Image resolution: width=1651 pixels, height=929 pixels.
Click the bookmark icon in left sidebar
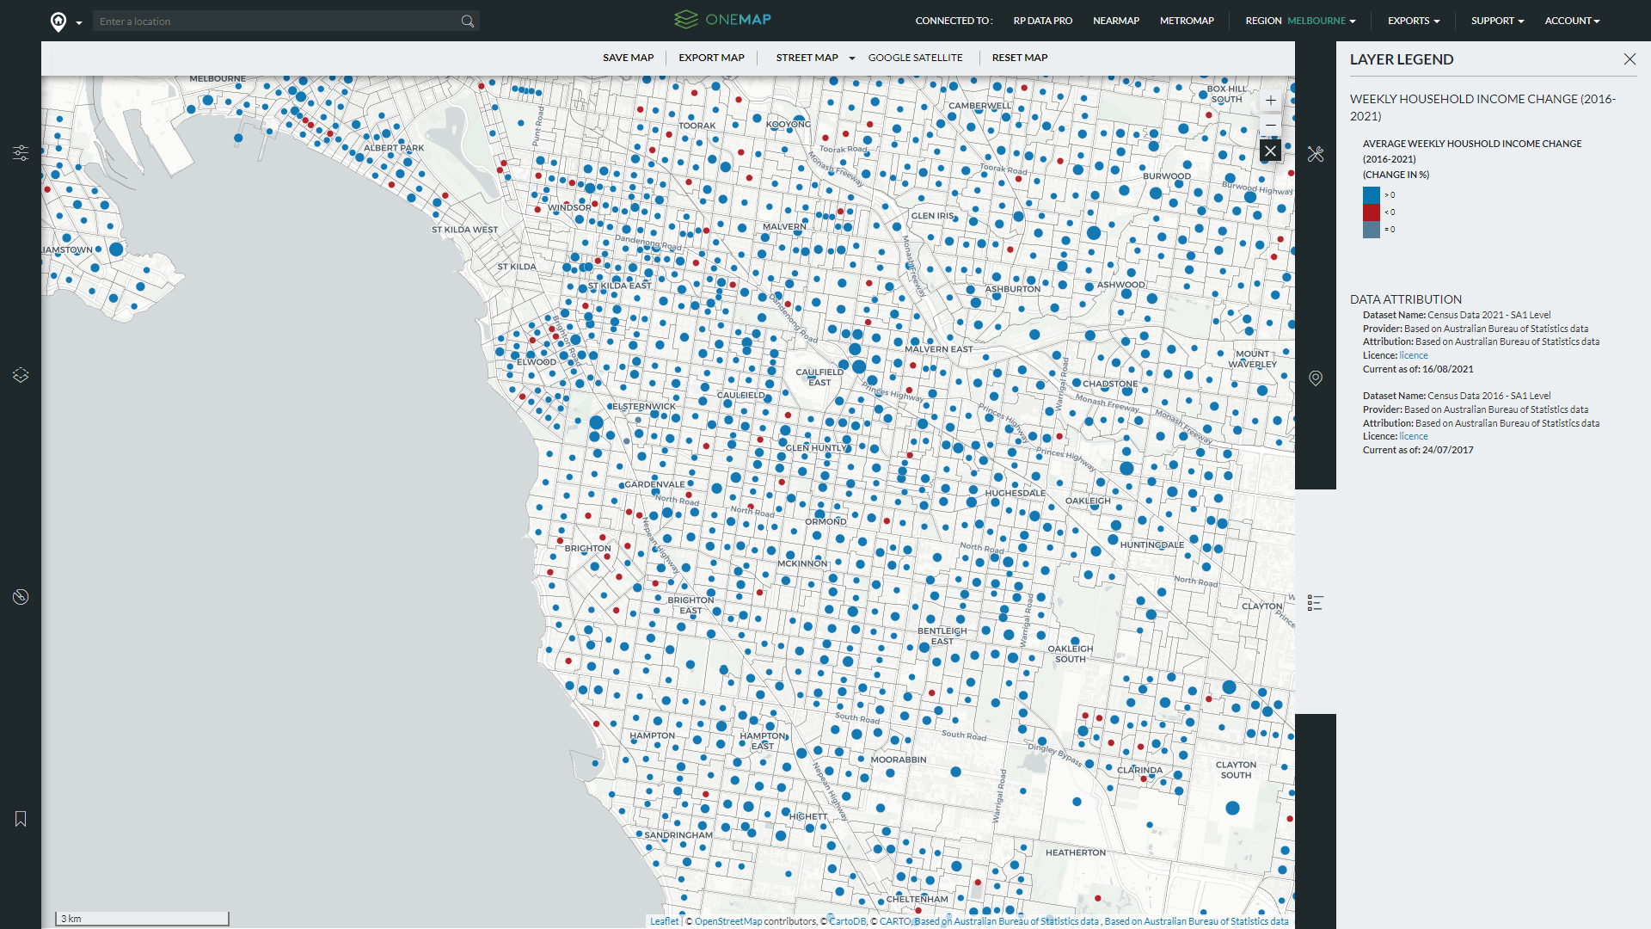pos(20,819)
